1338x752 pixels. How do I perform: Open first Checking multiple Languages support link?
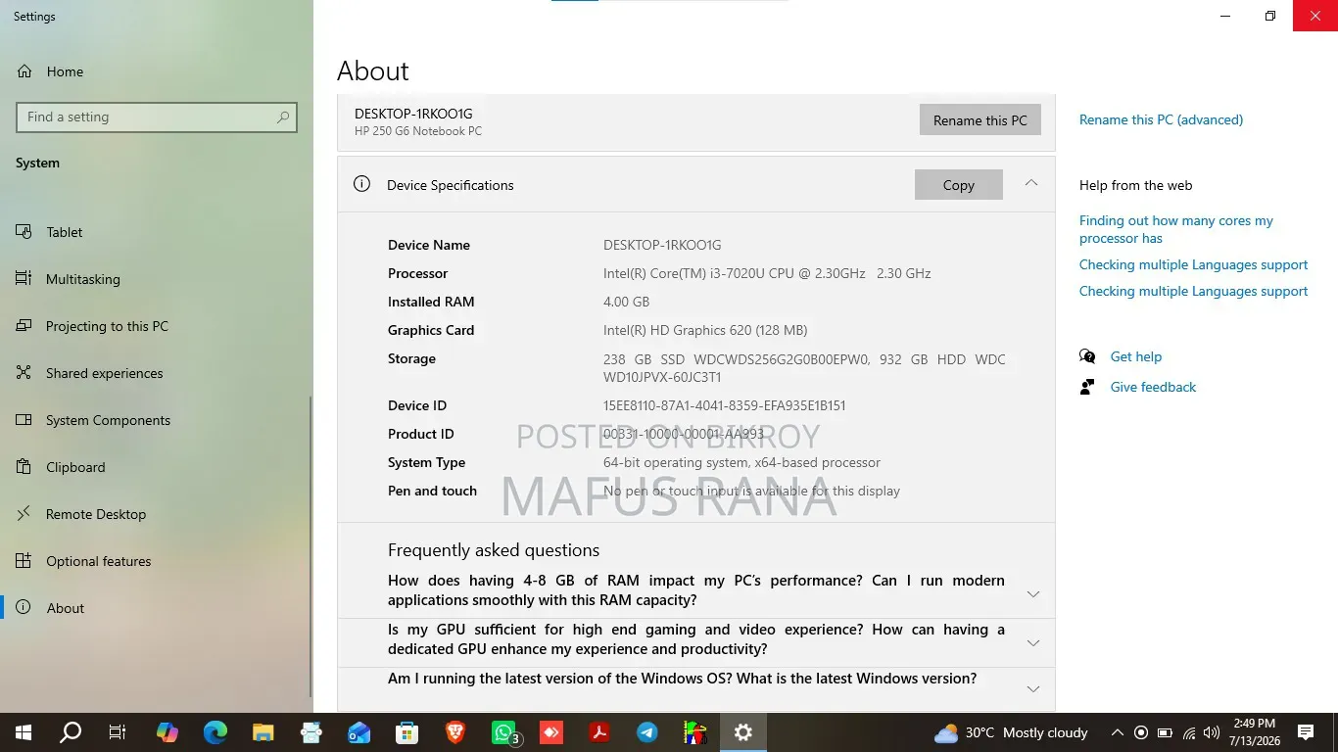1193,264
